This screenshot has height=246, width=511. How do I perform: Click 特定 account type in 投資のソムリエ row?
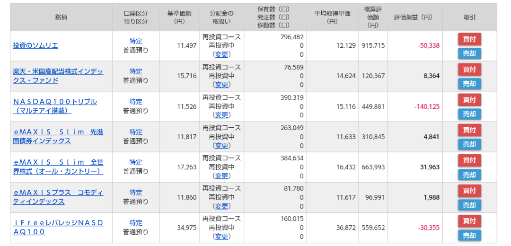tap(136, 41)
